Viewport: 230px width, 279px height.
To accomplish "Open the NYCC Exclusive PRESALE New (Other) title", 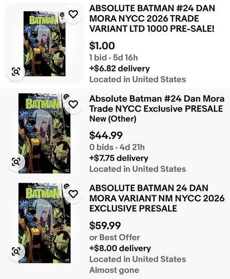I will [x=156, y=109].
